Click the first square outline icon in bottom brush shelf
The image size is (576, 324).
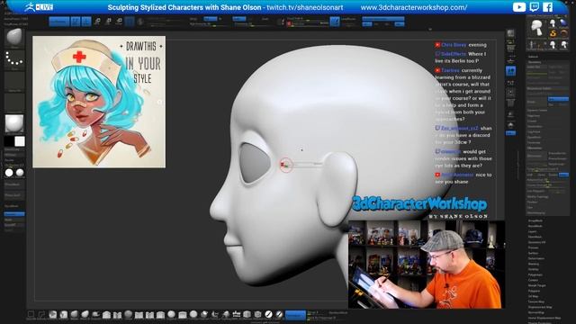pos(31,314)
